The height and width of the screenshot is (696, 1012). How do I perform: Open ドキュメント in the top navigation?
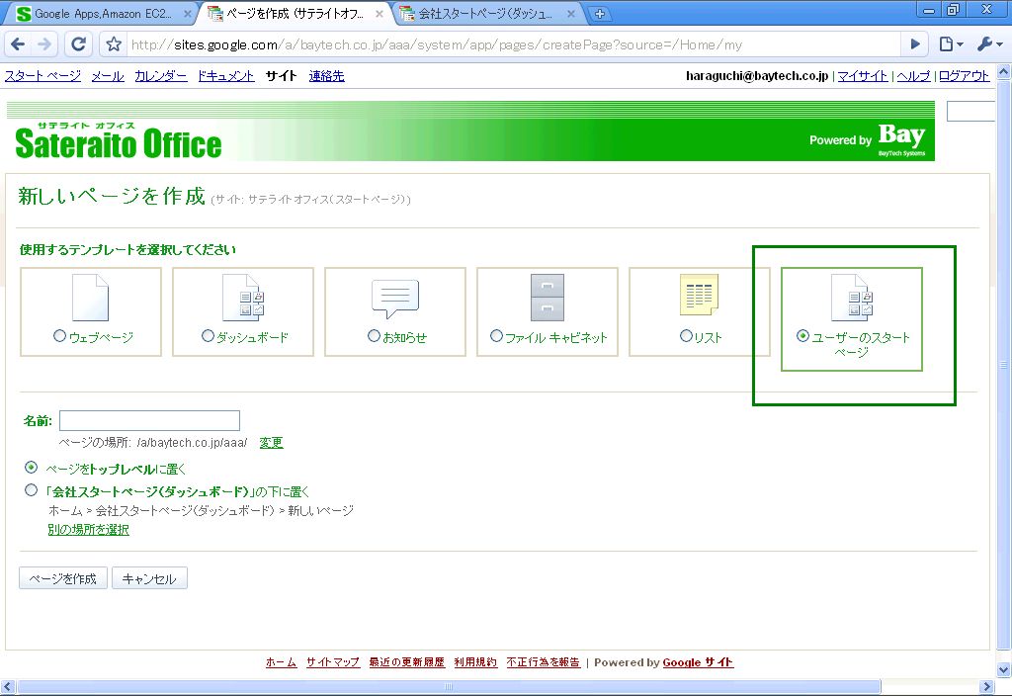(x=226, y=75)
